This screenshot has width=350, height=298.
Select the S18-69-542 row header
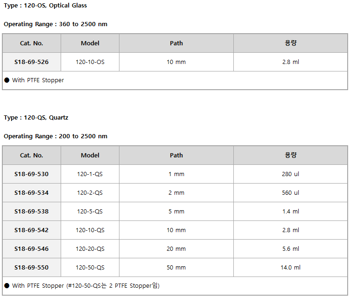(x=31, y=230)
